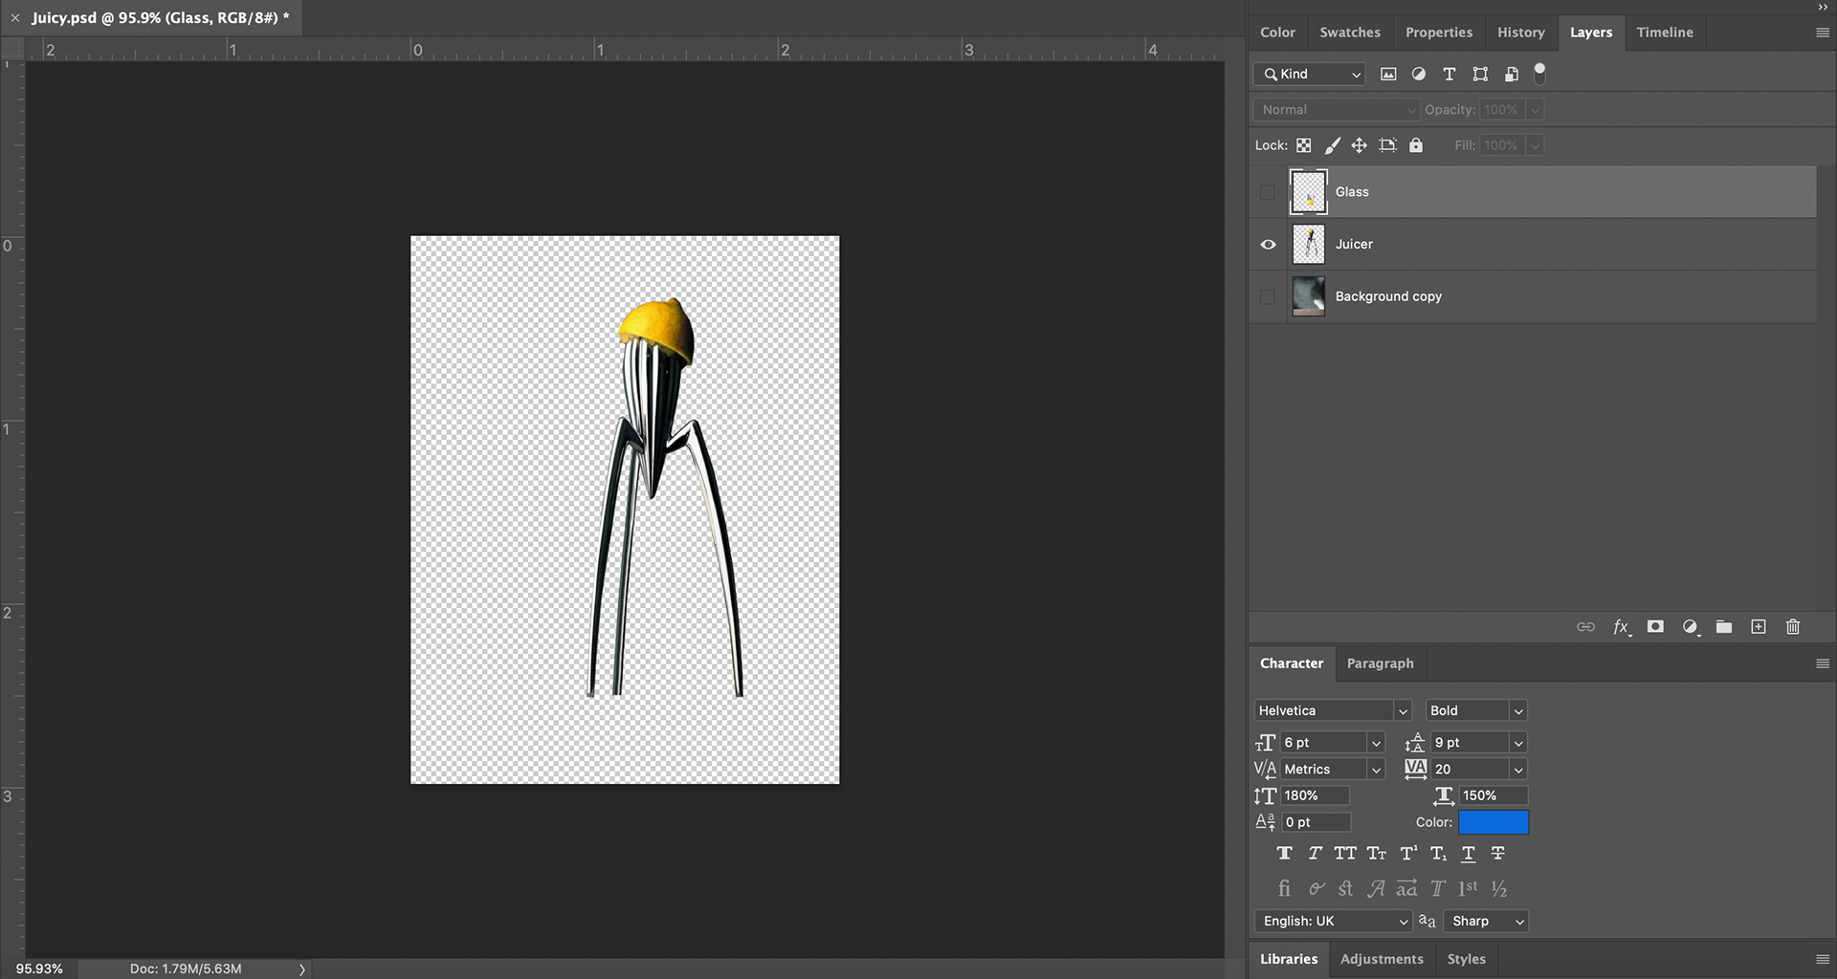Apply Faux Bold text style
Image resolution: width=1837 pixels, height=979 pixels.
point(1284,854)
